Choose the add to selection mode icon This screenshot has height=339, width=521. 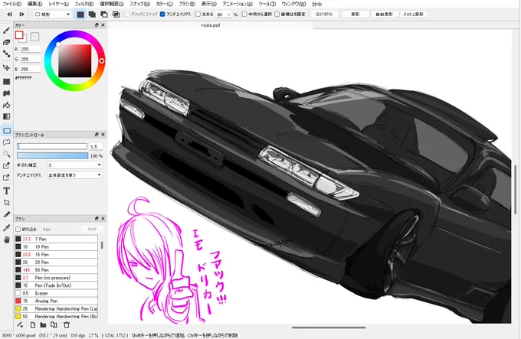92,15
